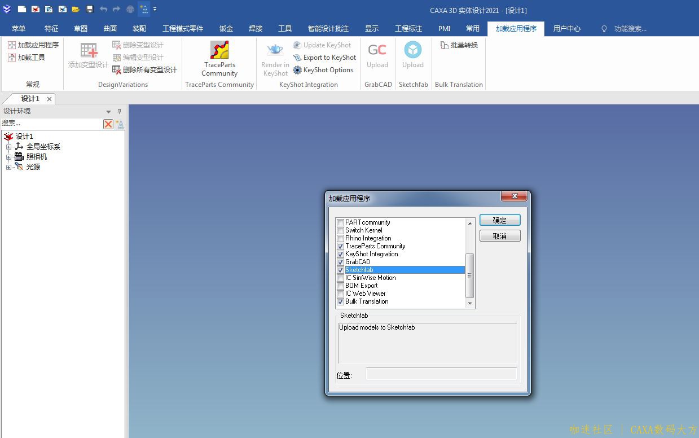Switch to the 钣金 ribbon tab

[x=226, y=29]
